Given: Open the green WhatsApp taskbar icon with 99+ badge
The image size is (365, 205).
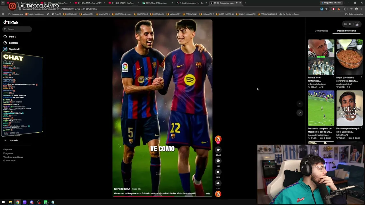Looking at the screenshot, I should point(46,202).
